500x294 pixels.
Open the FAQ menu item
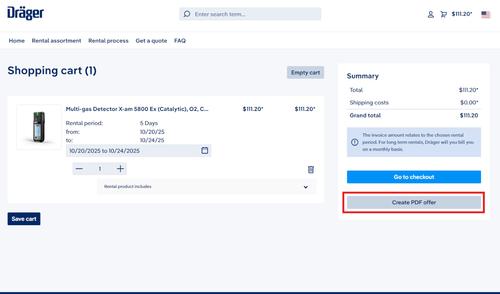[180, 41]
